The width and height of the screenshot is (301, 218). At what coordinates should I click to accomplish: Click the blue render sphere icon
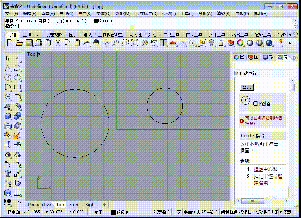tap(269, 43)
